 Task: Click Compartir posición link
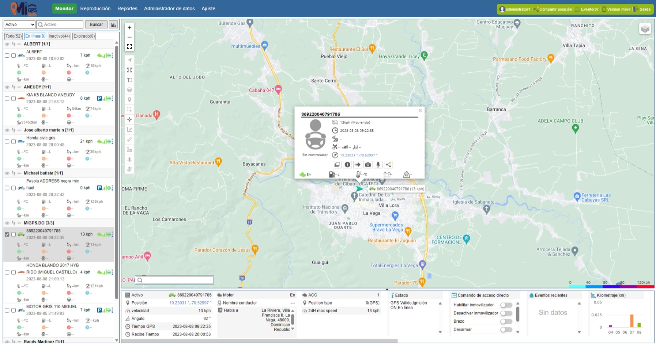(555, 9)
